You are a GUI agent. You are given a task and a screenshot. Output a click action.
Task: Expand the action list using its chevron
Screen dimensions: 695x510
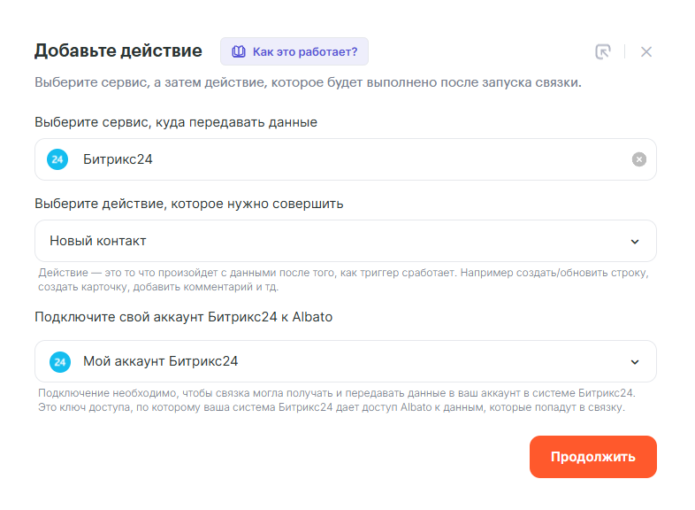coord(634,242)
